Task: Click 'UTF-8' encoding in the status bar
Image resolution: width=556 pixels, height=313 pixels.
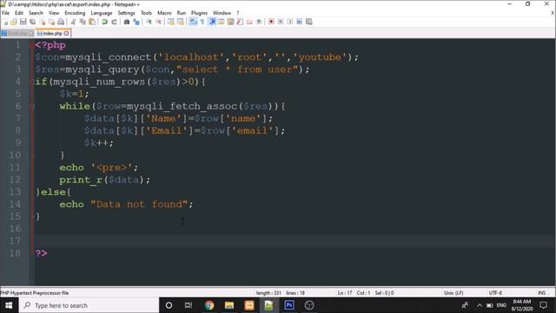Action: pos(495,293)
